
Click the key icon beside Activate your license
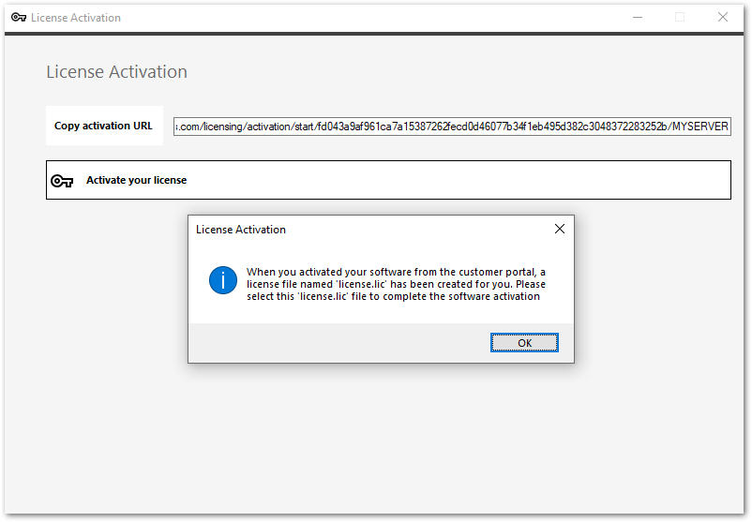click(62, 181)
